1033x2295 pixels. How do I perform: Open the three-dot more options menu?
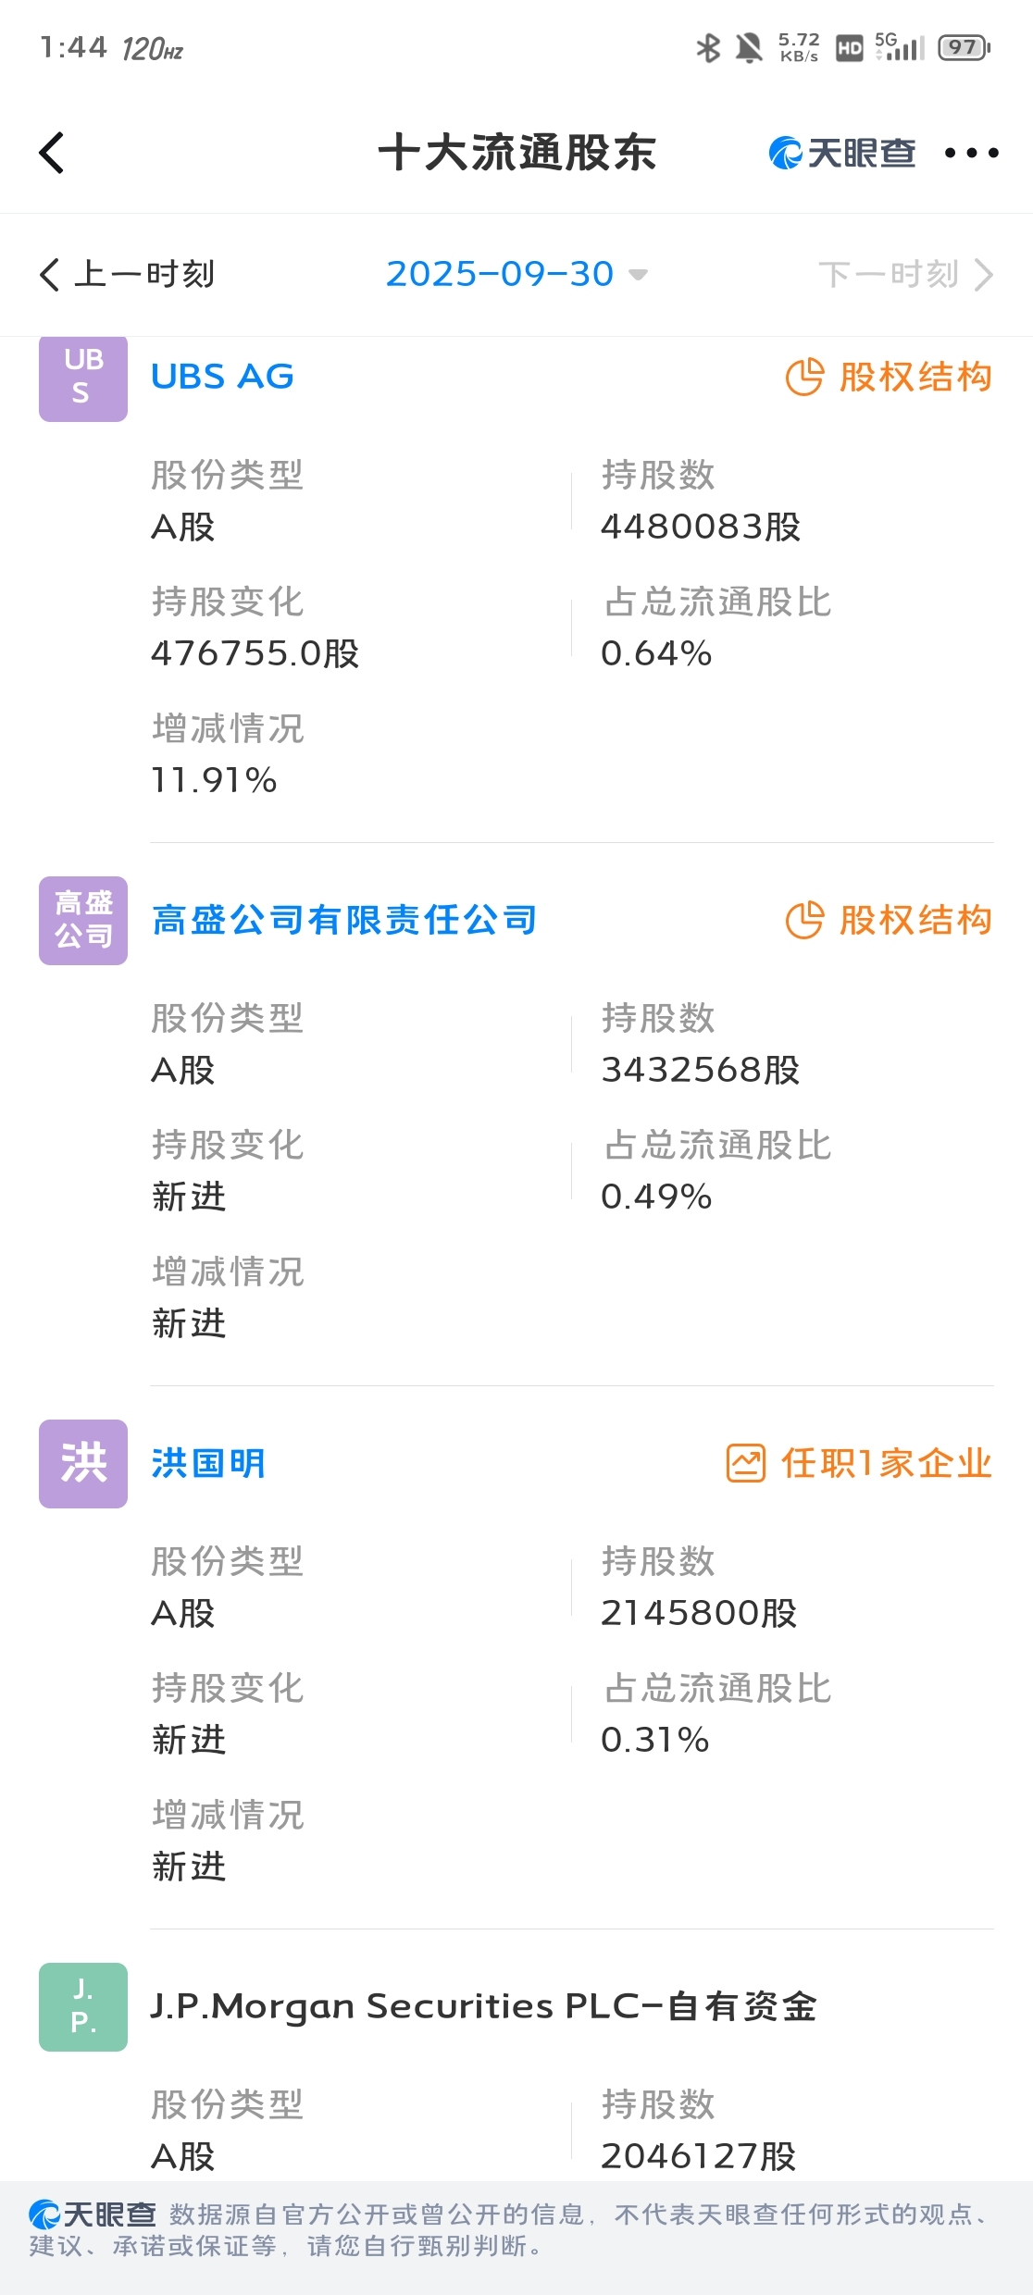(x=971, y=153)
